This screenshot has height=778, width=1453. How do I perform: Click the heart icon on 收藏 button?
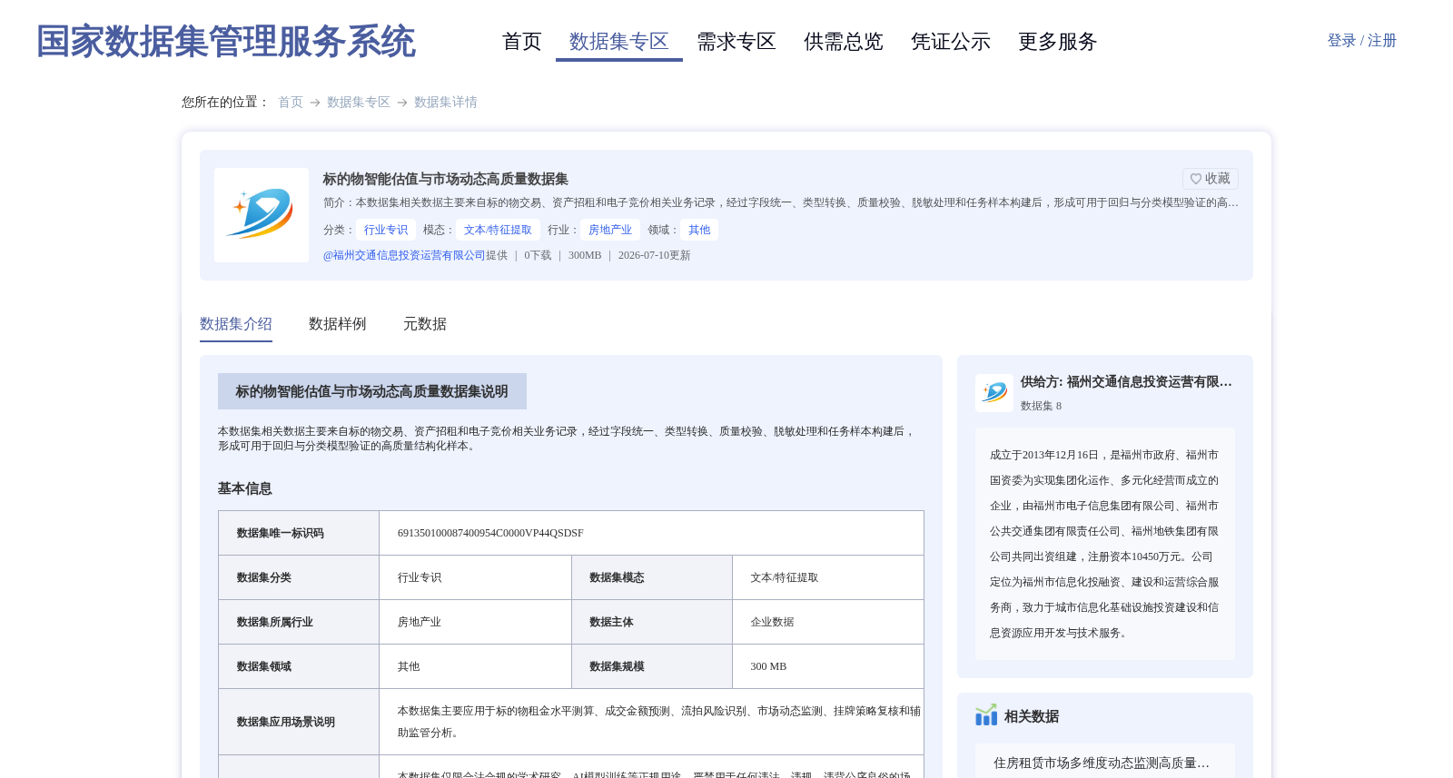point(1196,179)
